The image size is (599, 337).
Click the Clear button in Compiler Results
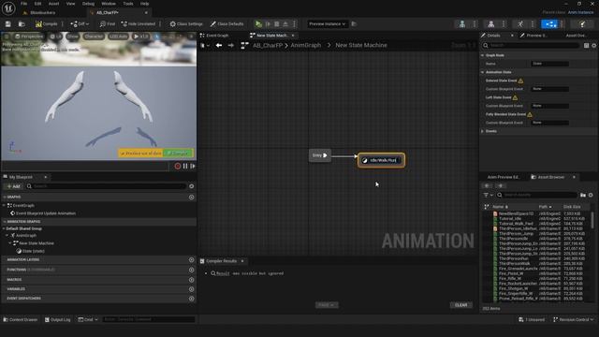click(x=461, y=305)
